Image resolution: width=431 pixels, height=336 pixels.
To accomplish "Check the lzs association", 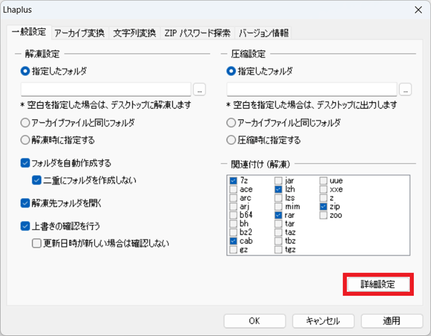I will point(279,198).
